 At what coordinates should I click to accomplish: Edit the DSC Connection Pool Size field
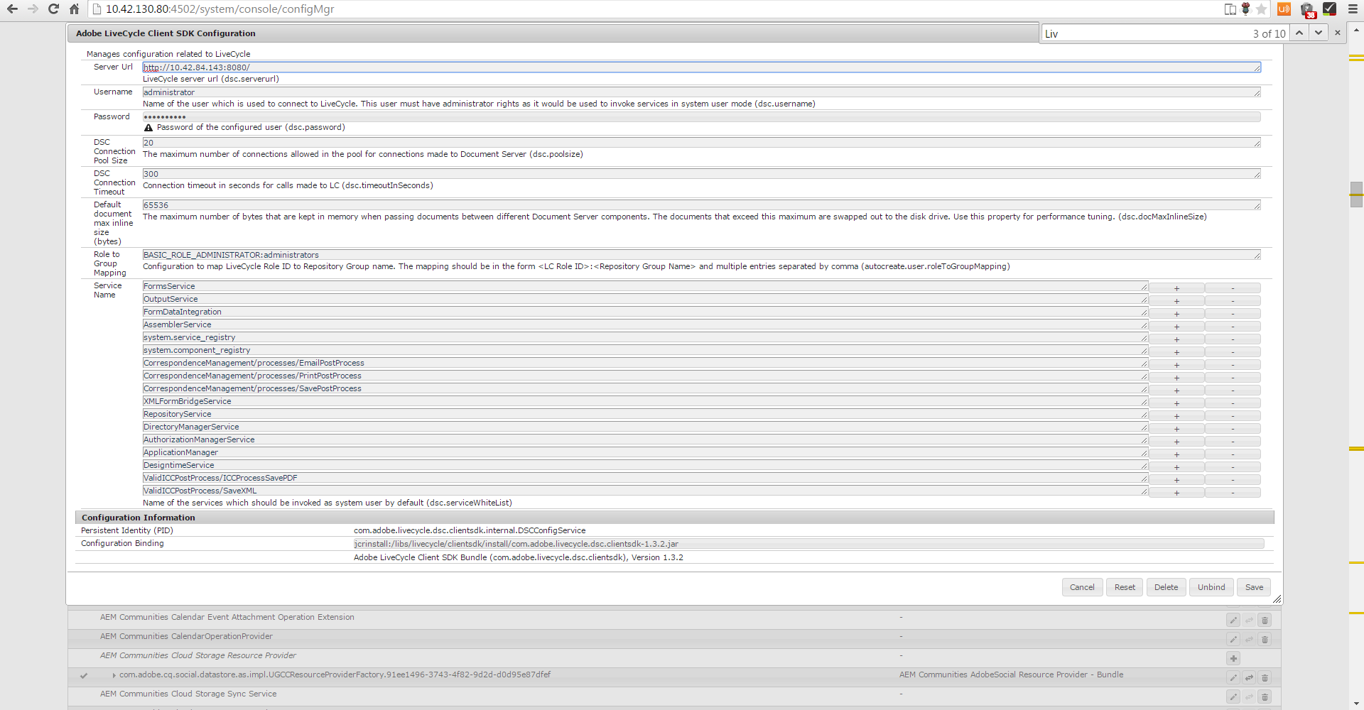click(702, 143)
